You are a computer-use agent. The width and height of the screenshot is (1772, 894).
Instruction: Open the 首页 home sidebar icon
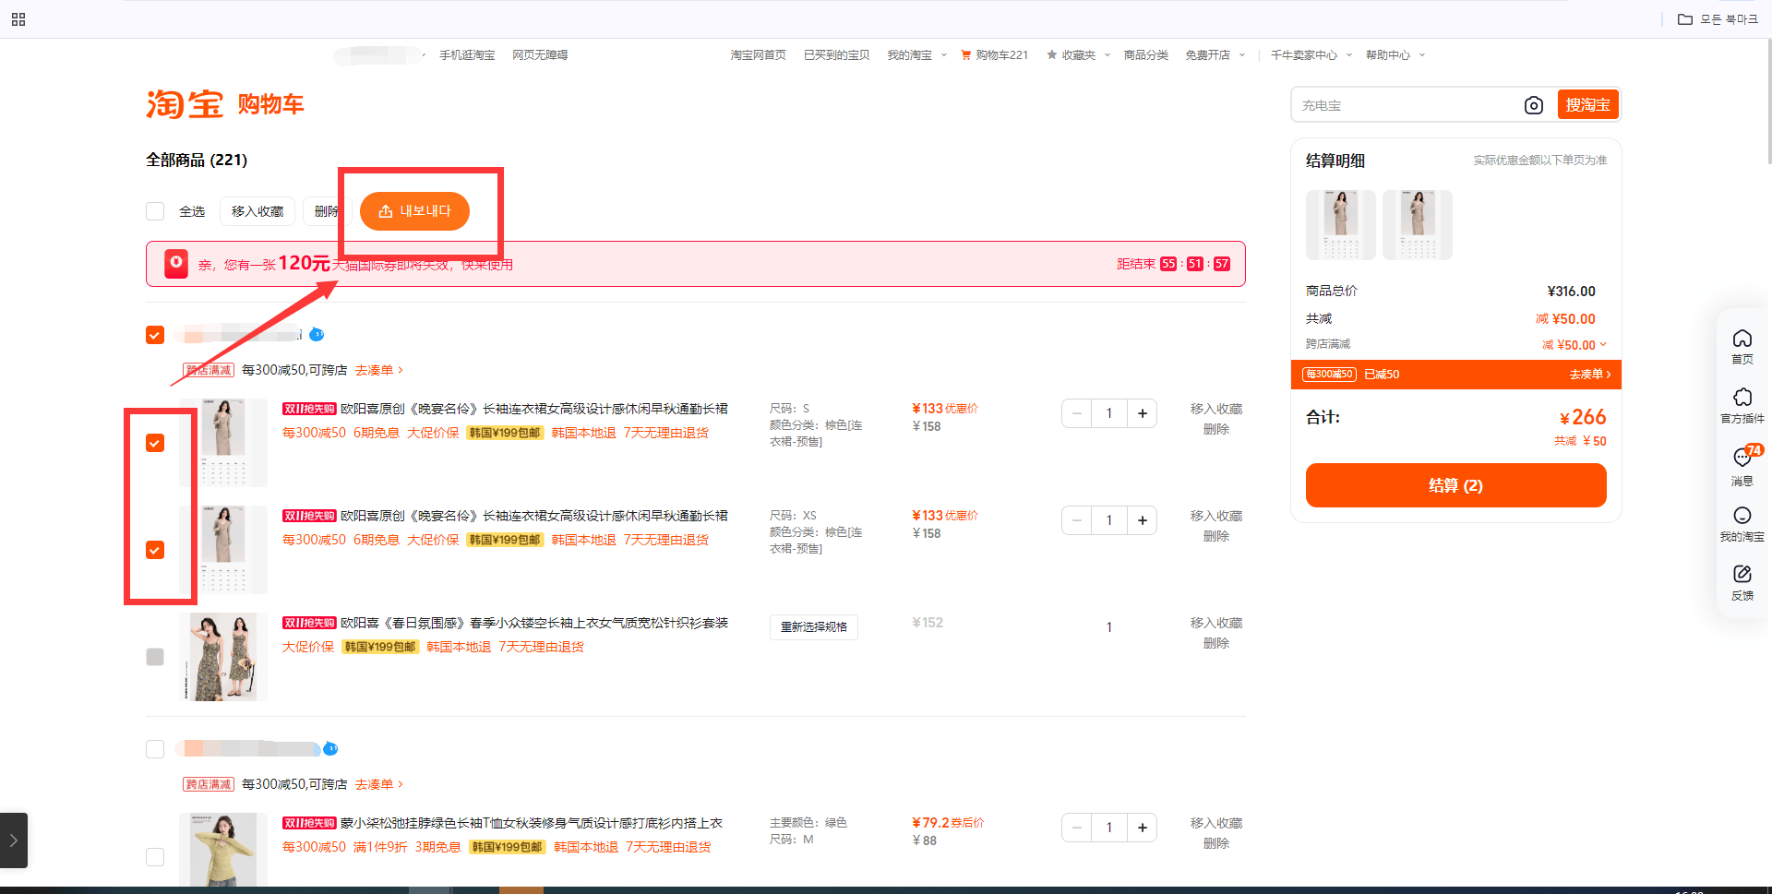click(x=1742, y=346)
